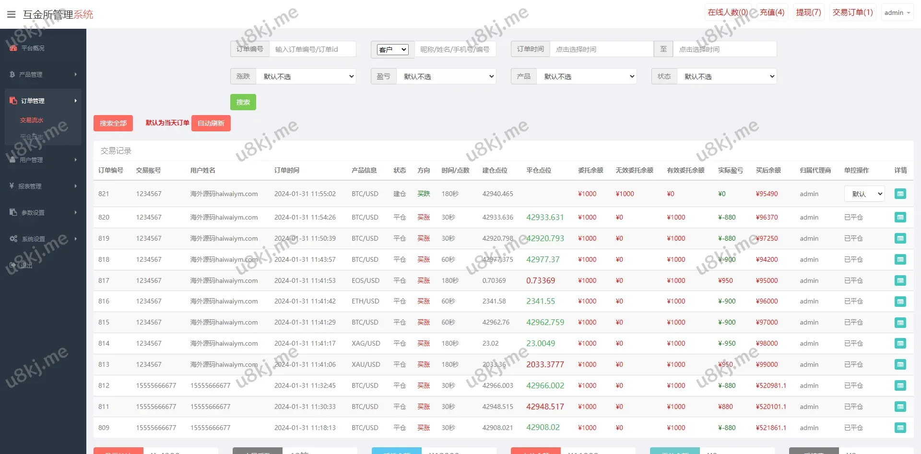
Task: View details icon of order 809
Action: (900, 428)
